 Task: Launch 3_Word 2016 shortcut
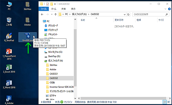(9, 84)
